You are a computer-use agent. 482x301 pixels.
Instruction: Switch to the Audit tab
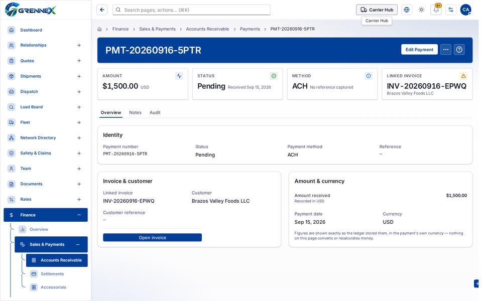[x=155, y=113]
